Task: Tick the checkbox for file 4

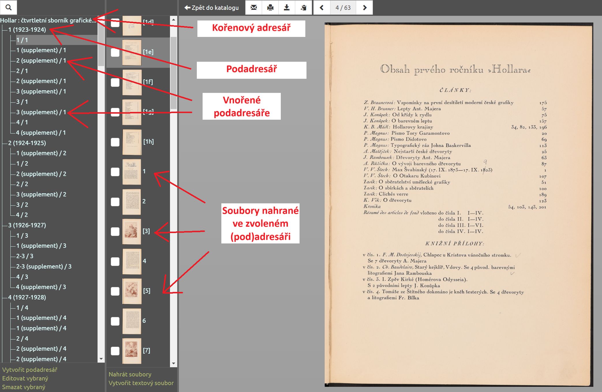Action: click(x=115, y=262)
